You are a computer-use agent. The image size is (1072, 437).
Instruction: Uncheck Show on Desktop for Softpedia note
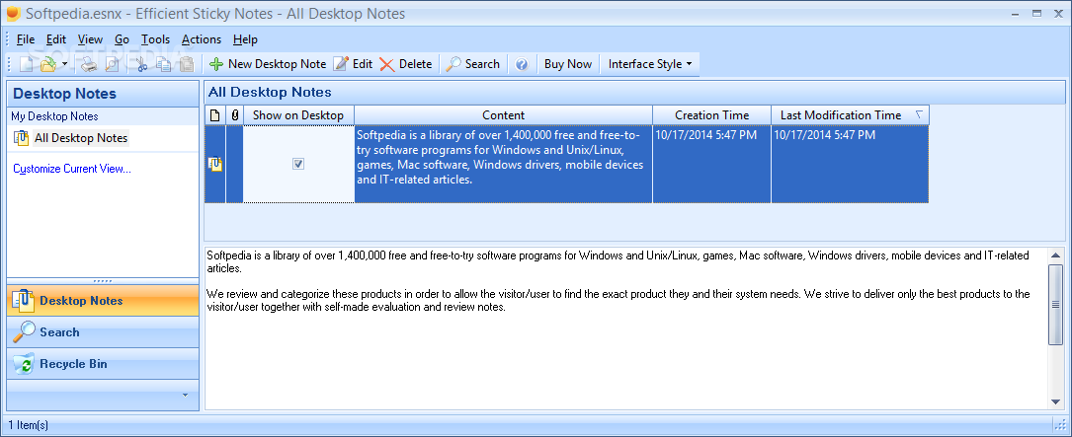click(x=298, y=164)
